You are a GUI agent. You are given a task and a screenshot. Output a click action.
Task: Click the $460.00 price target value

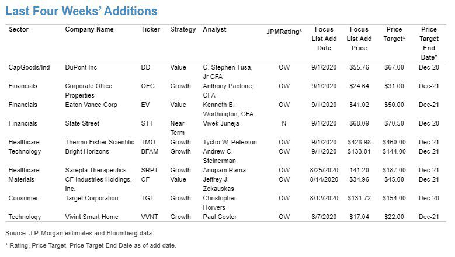click(x=394, y=142)
